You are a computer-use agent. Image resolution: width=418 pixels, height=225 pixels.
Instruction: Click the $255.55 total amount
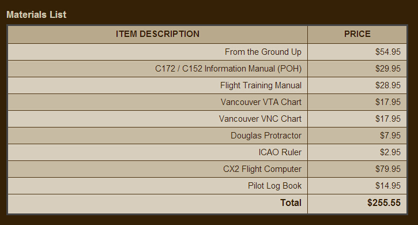(384, 203)
